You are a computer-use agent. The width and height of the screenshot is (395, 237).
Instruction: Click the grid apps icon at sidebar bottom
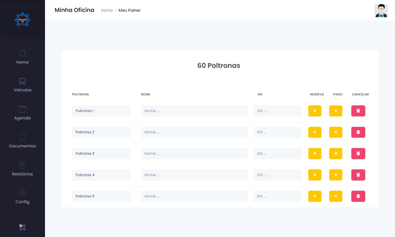pyautogui.click(x=23, y=228)
